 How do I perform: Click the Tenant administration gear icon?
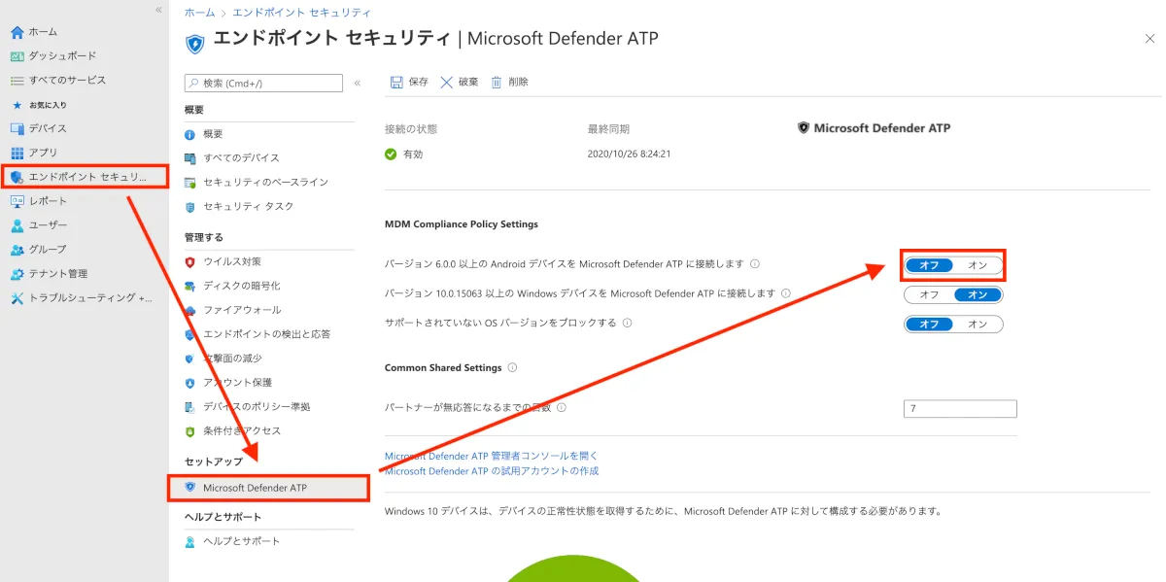tap(17, 274)
